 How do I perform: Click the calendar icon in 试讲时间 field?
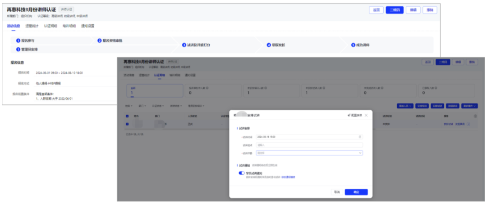tap(360, 137)
